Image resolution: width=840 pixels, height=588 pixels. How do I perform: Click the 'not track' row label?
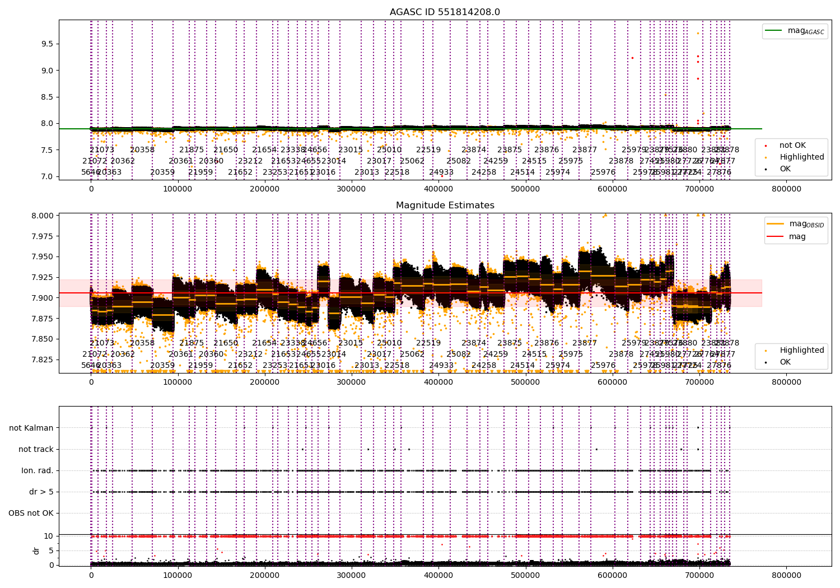point(36,449)
